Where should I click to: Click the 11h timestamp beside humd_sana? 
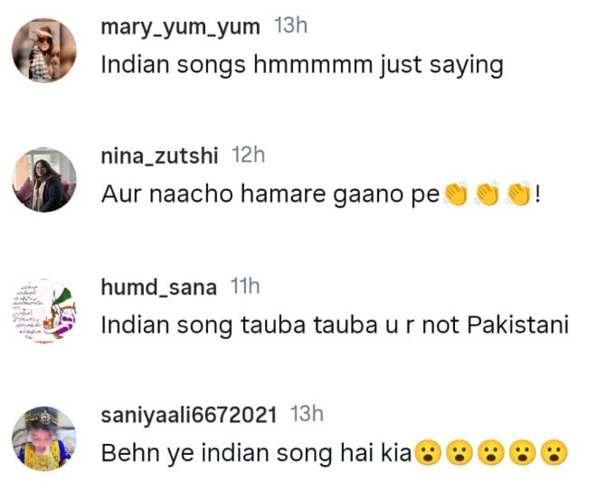[245, 287]
